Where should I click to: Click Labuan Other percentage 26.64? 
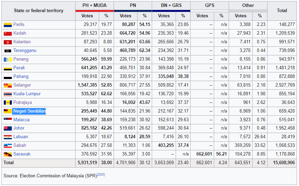point(260,136)
